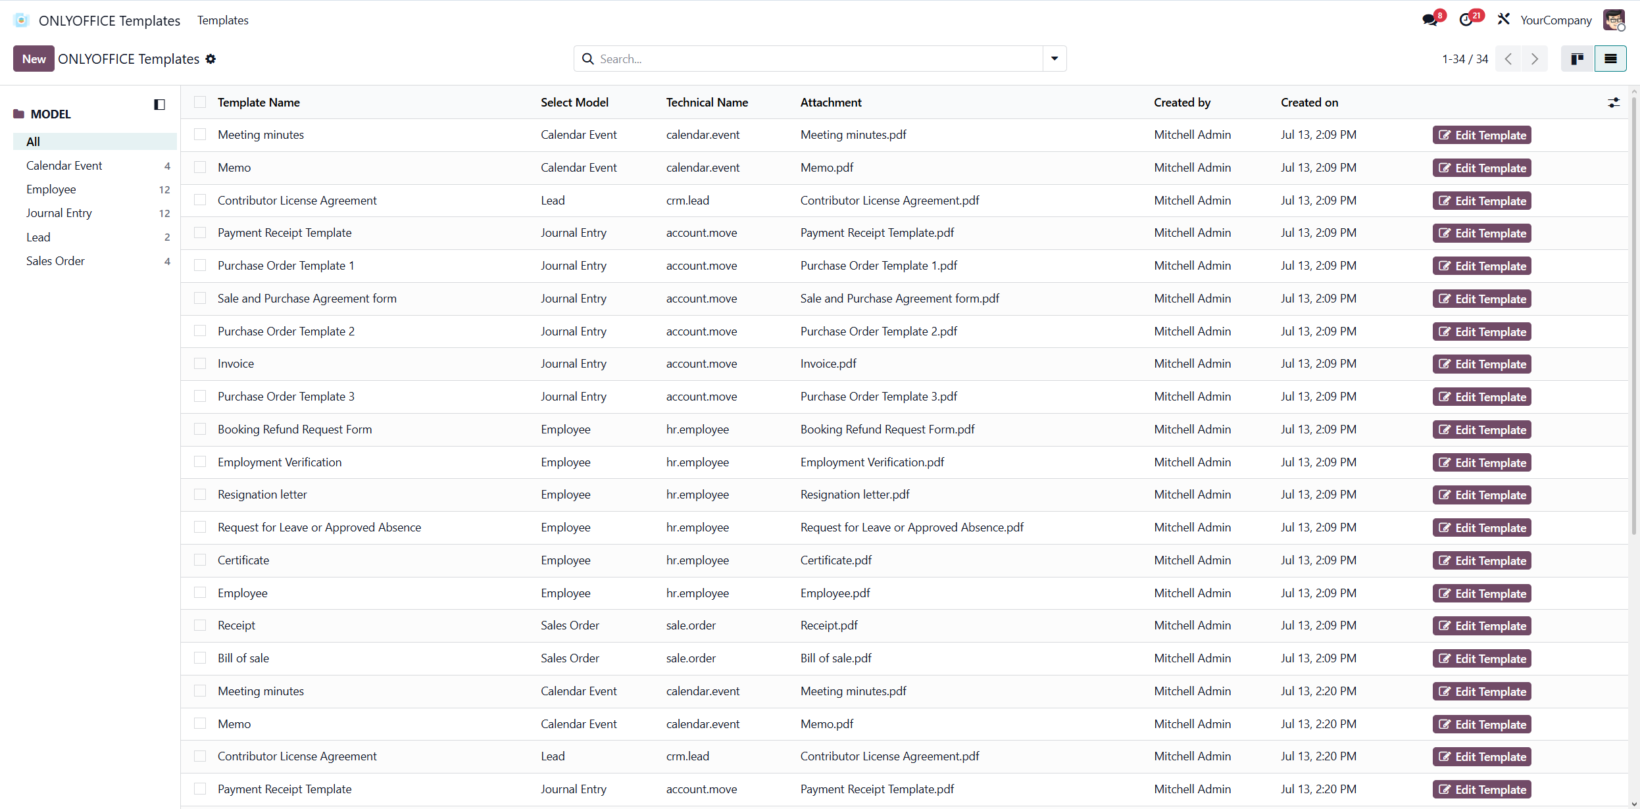
Task: Open the Templates menu
Action: point(223,20)
